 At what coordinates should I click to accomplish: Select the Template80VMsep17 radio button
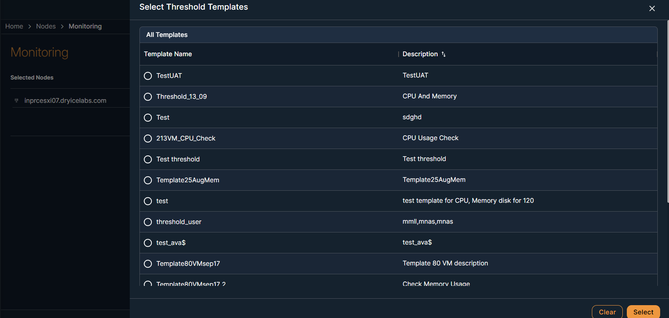pyautogui.click(x=148, y=264)
